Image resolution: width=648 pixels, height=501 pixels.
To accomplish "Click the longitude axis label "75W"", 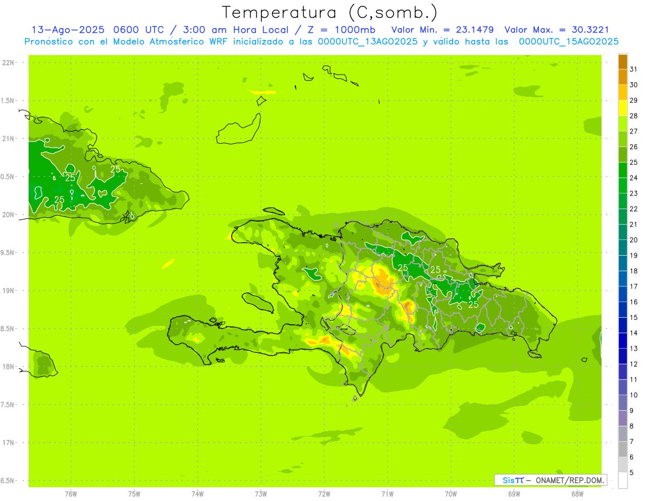I will pos(134,493).
